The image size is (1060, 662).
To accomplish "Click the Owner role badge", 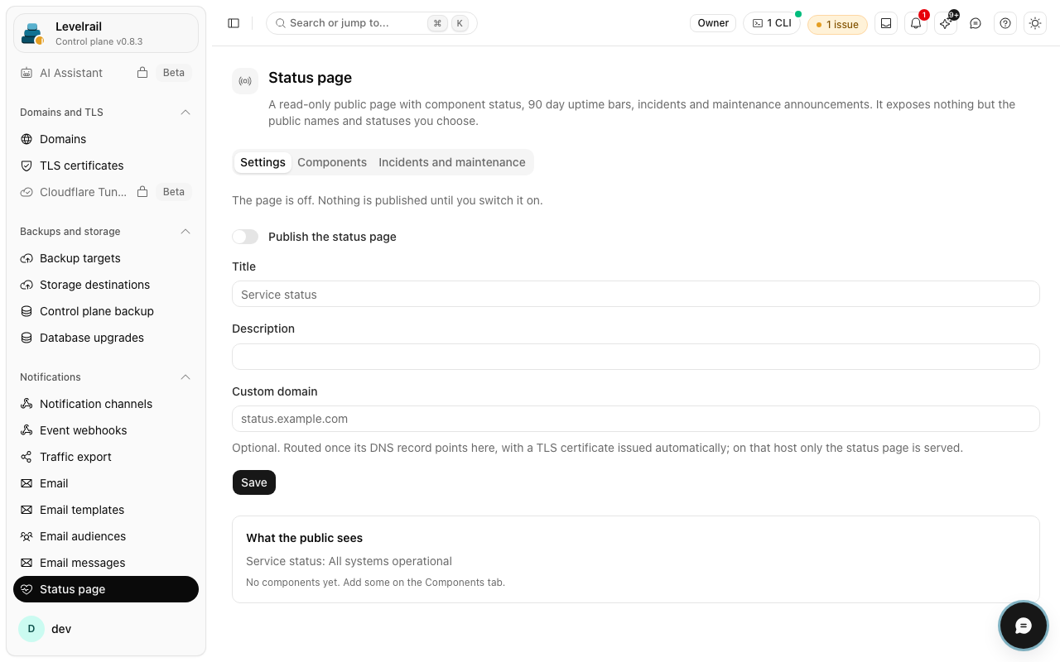I will click(713, 23).
